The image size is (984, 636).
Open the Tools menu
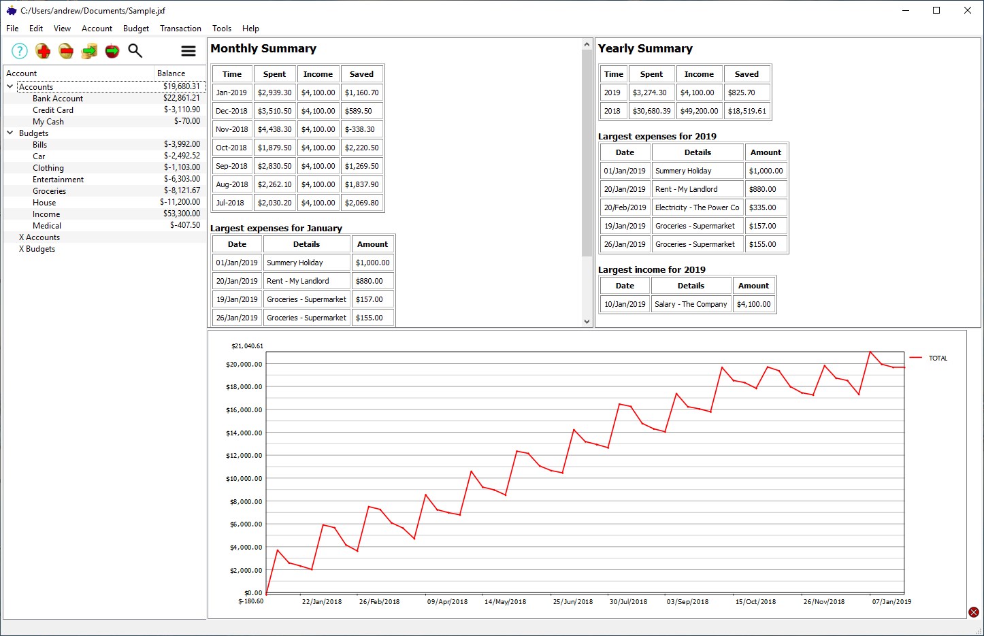click(x=222, y=29)
